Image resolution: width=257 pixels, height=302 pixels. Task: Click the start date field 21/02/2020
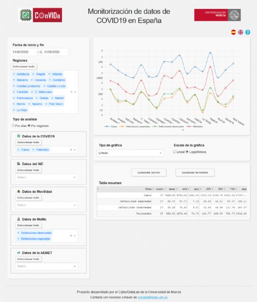click(x=24, y=52)
